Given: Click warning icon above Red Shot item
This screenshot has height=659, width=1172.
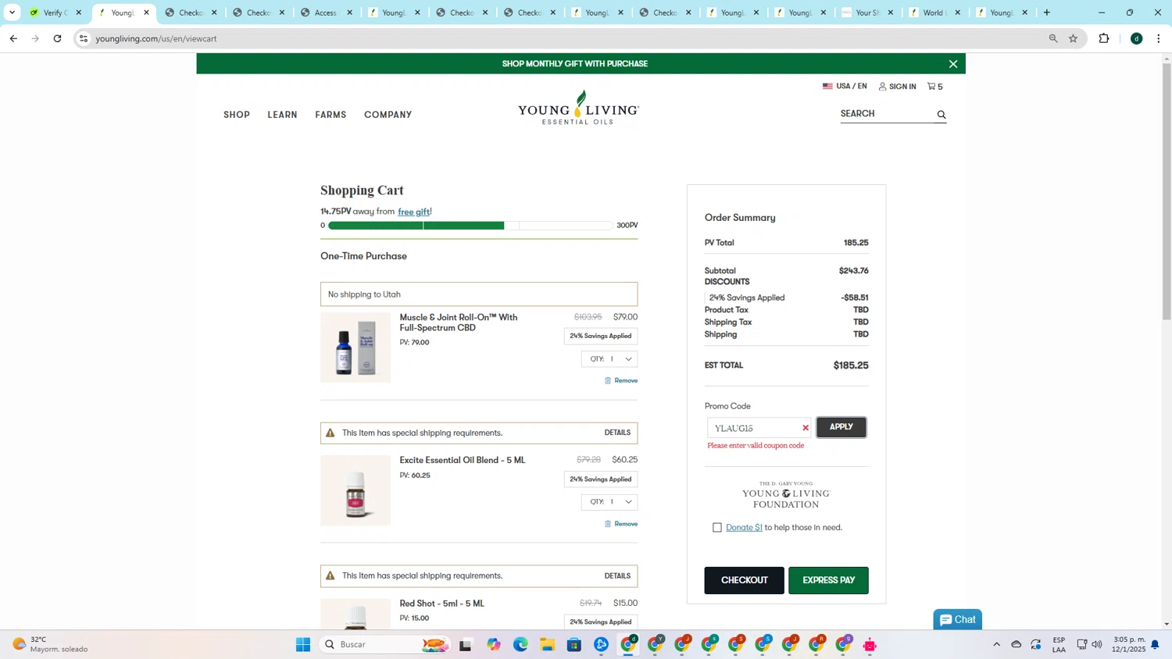Looking at the screenshot, I should [331, 575].
